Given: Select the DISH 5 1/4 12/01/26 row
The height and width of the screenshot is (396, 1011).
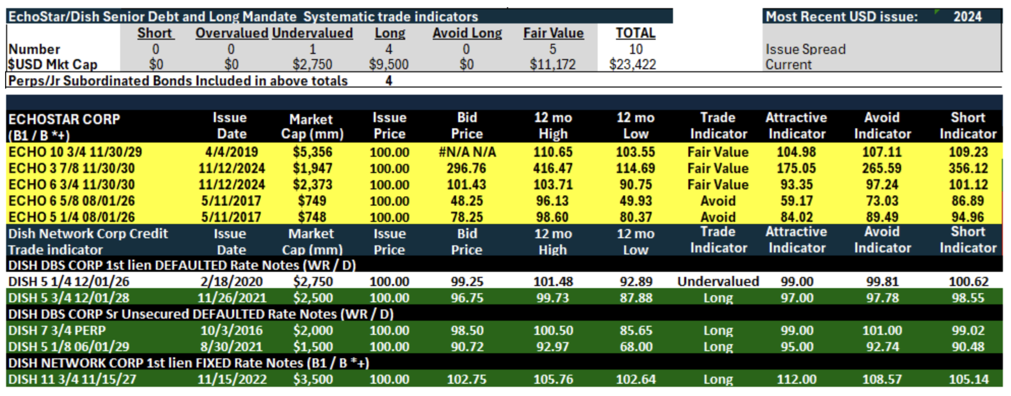Looking at the screenshot, I should point(504,281).
